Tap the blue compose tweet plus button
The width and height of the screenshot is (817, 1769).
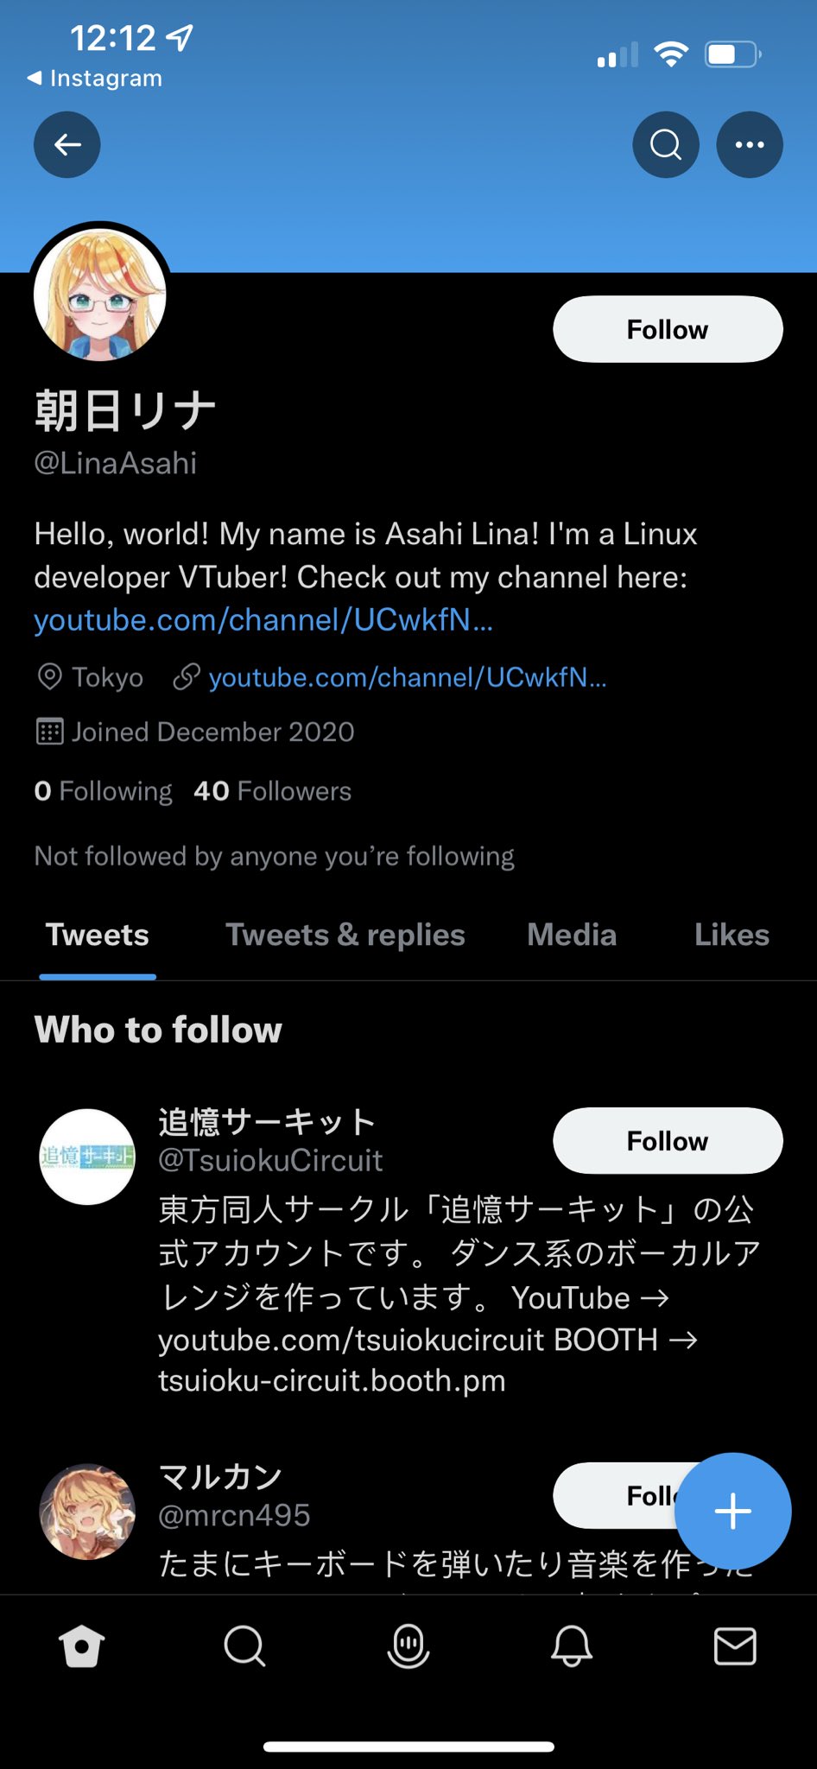pyautogui.click(x=732, y=1512)
